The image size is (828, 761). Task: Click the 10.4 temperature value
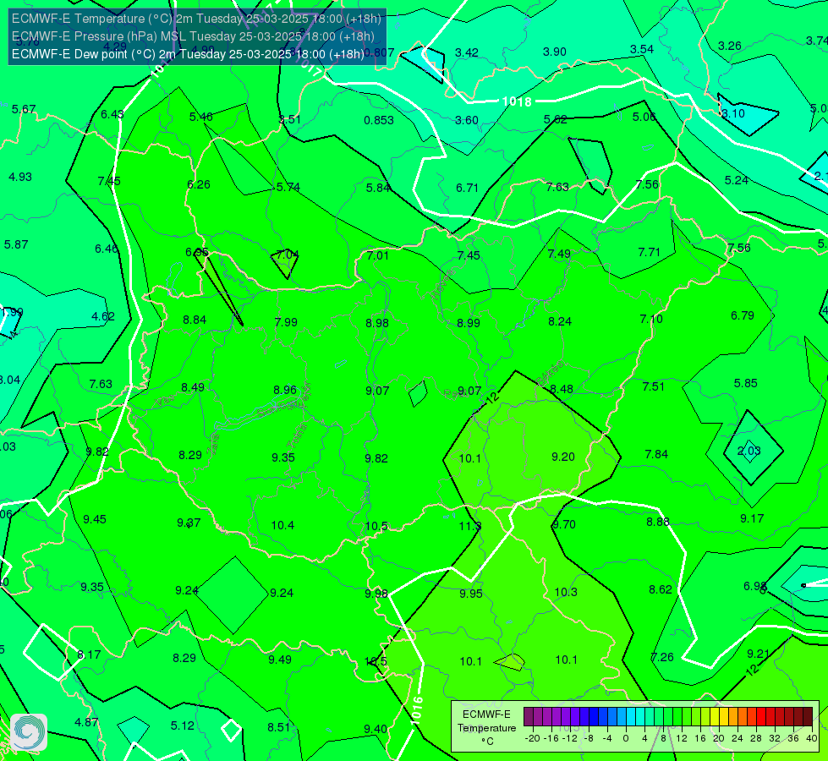coord(282,525)
